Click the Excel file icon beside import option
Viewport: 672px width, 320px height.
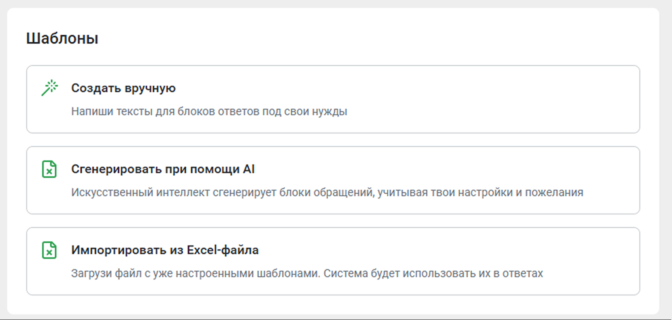point(49,250)
